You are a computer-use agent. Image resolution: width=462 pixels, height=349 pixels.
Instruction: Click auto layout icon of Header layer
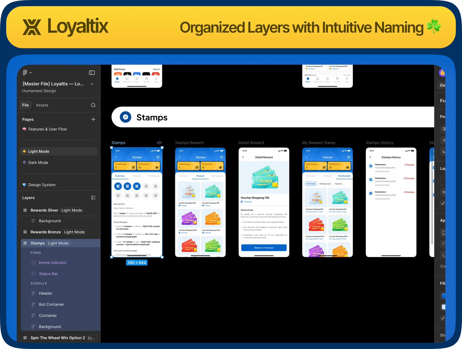[33, 293]
